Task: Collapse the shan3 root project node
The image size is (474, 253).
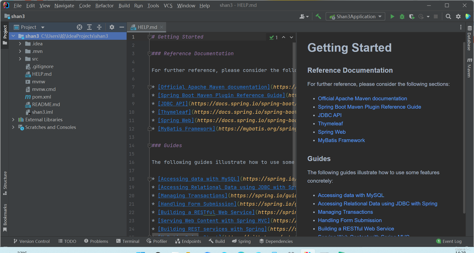Action: point(13,36)
